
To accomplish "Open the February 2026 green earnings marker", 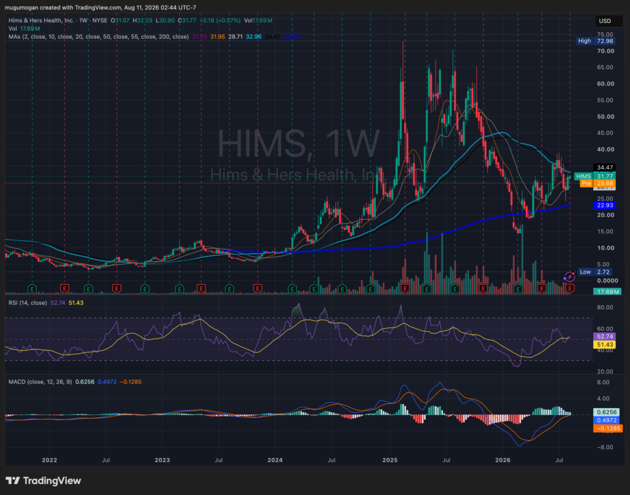I will [x=517, y=288].
